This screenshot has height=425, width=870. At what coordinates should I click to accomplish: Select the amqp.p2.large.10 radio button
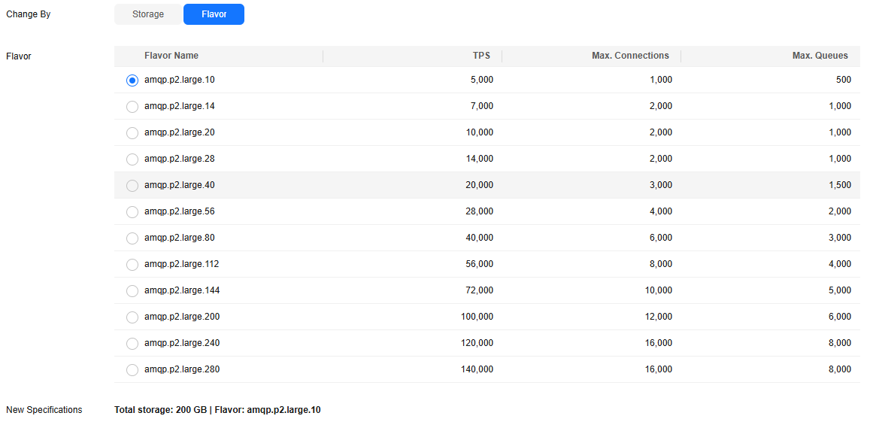[132, 80]
